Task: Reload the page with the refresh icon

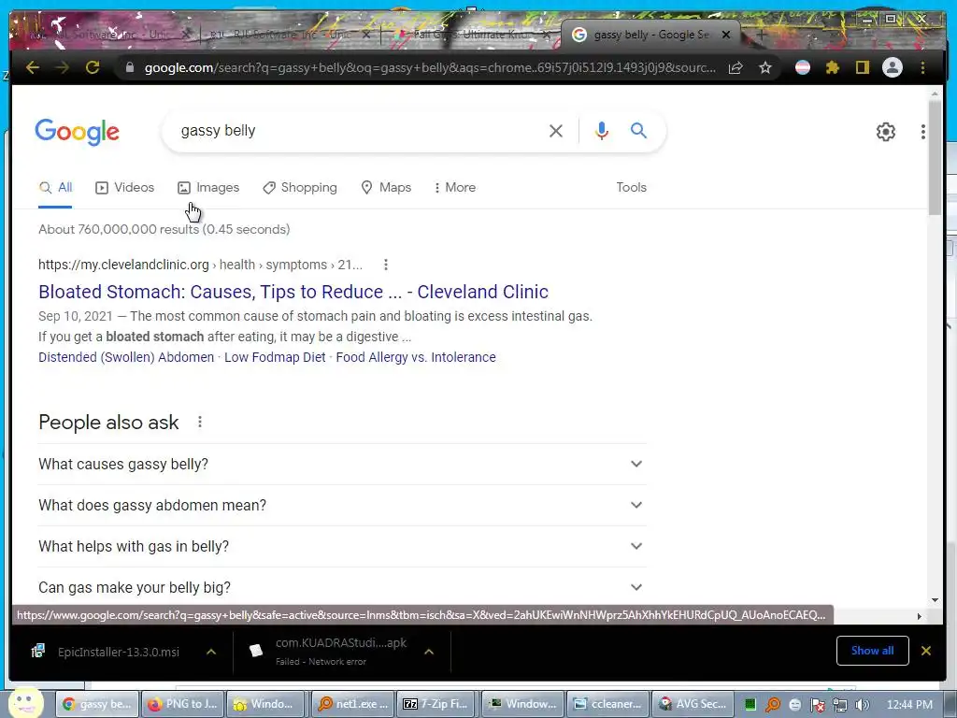Action: (x=93, y=67)
